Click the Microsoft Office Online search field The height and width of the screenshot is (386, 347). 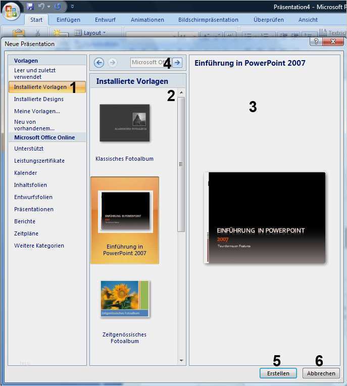pos(151,63)
